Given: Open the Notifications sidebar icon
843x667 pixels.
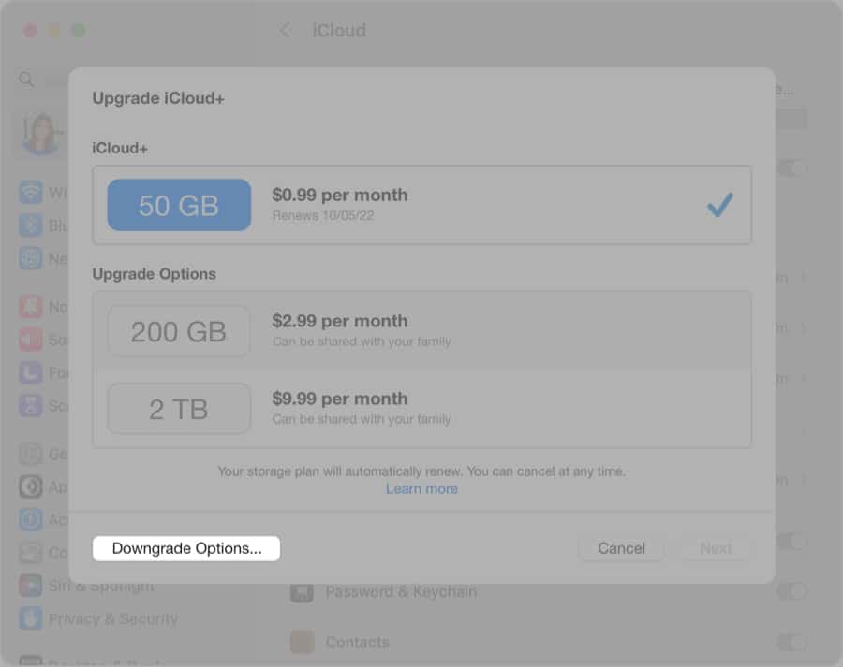Looking at the screenshot, I should [x=31, y=307].
